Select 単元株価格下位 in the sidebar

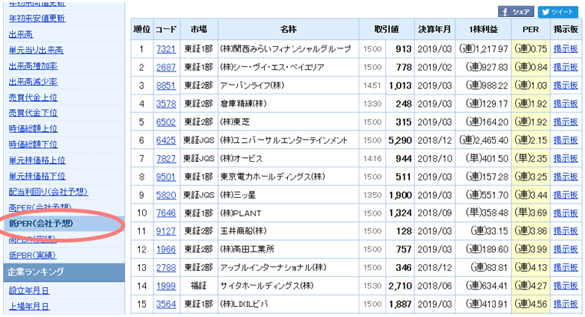click(x=37, y=176)
